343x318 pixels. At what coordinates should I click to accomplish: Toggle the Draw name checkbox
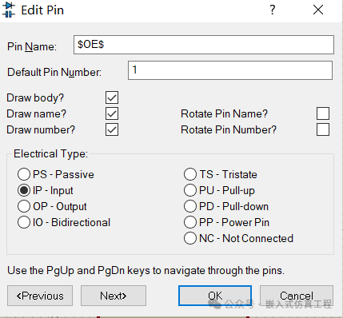click(x=112, y=113)
